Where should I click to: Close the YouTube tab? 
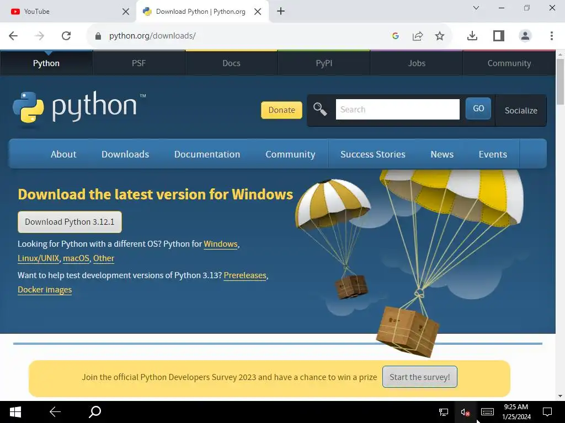click(126, 12)
